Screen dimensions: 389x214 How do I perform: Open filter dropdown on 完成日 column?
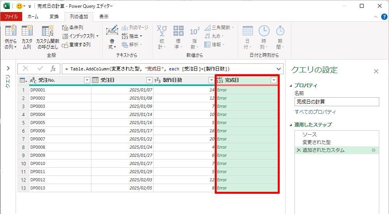(274, 80)
